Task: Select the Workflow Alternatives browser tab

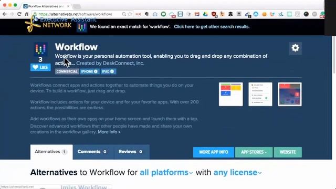Action: tap(45, 6)
